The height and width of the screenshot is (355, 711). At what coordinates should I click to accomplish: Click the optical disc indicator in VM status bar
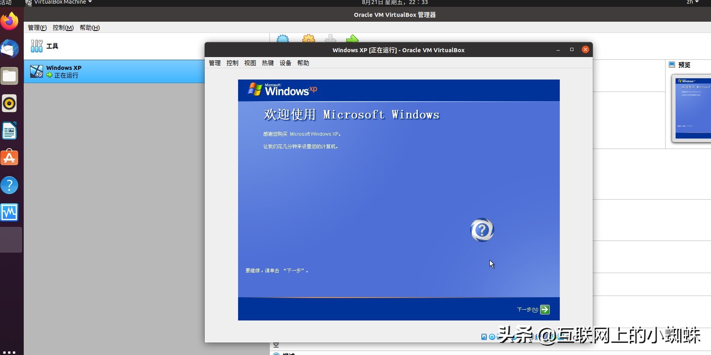[492, 337]
